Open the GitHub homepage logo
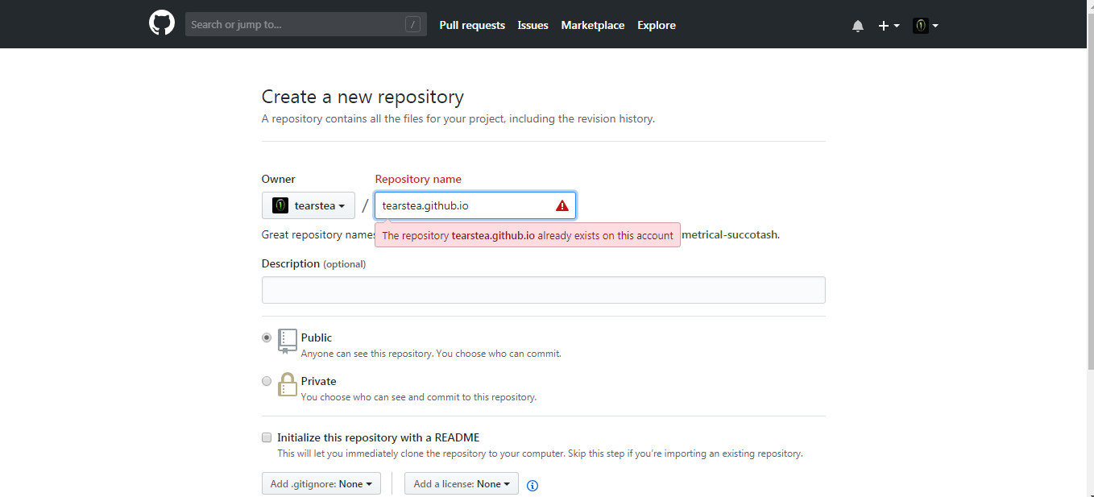 point(162,23)
